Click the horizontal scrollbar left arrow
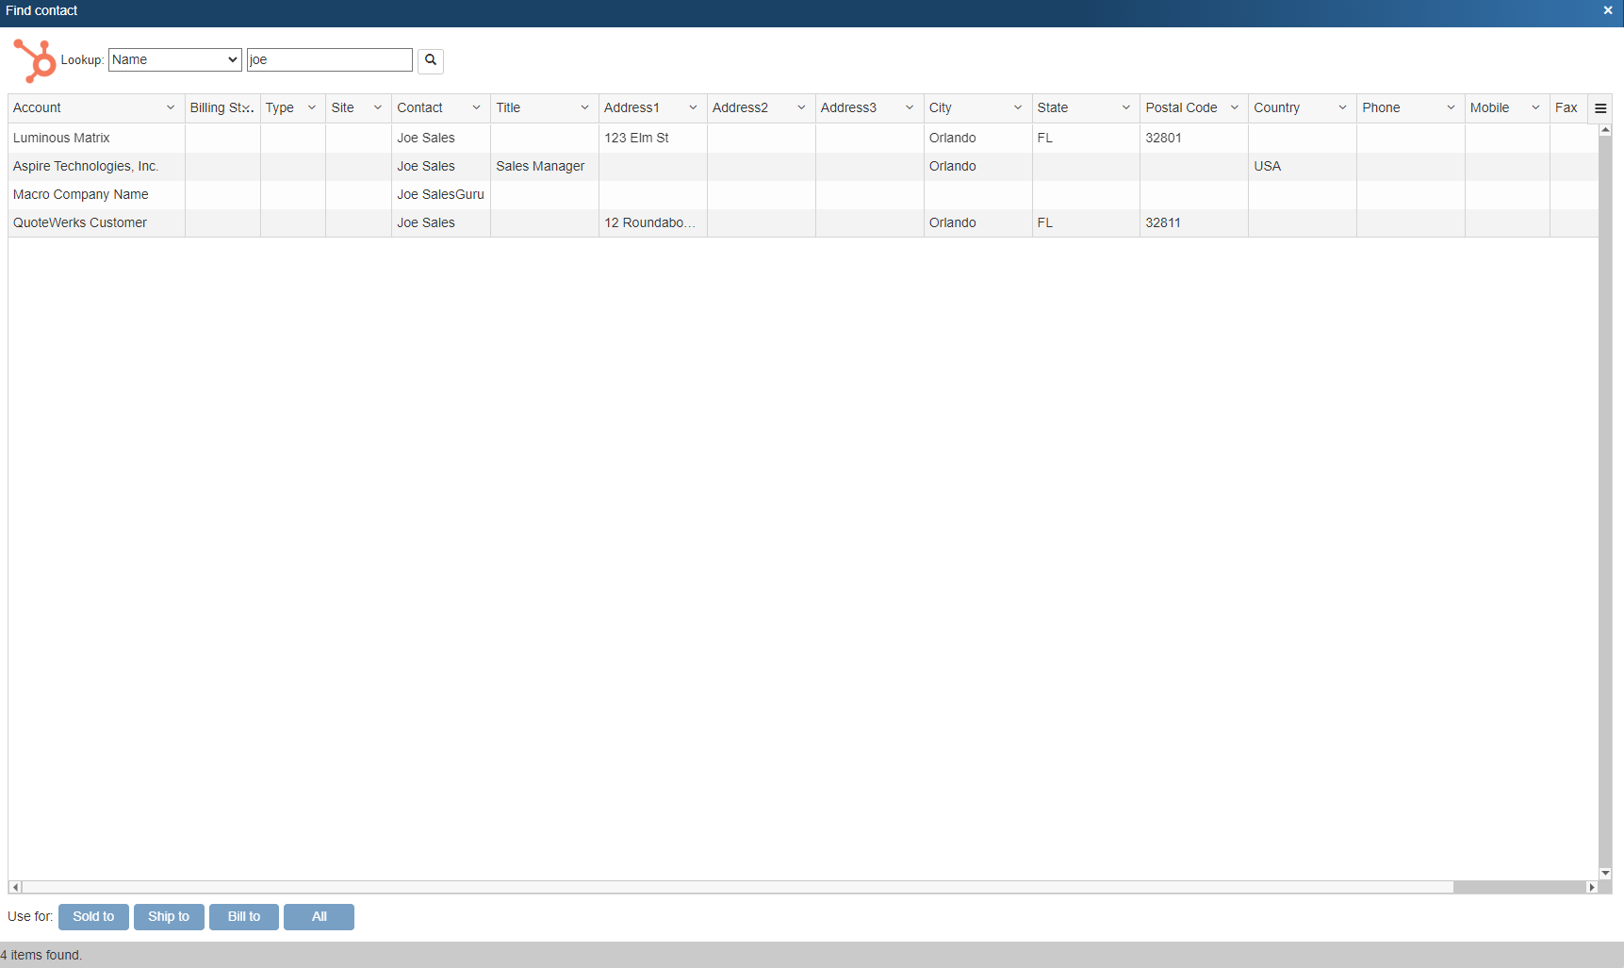 pos(15,887)
